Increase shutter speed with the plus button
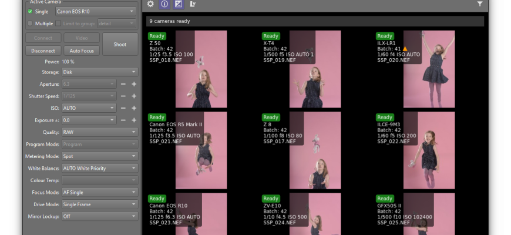Viewport: 511px width, 235px height. click(134, 96)
